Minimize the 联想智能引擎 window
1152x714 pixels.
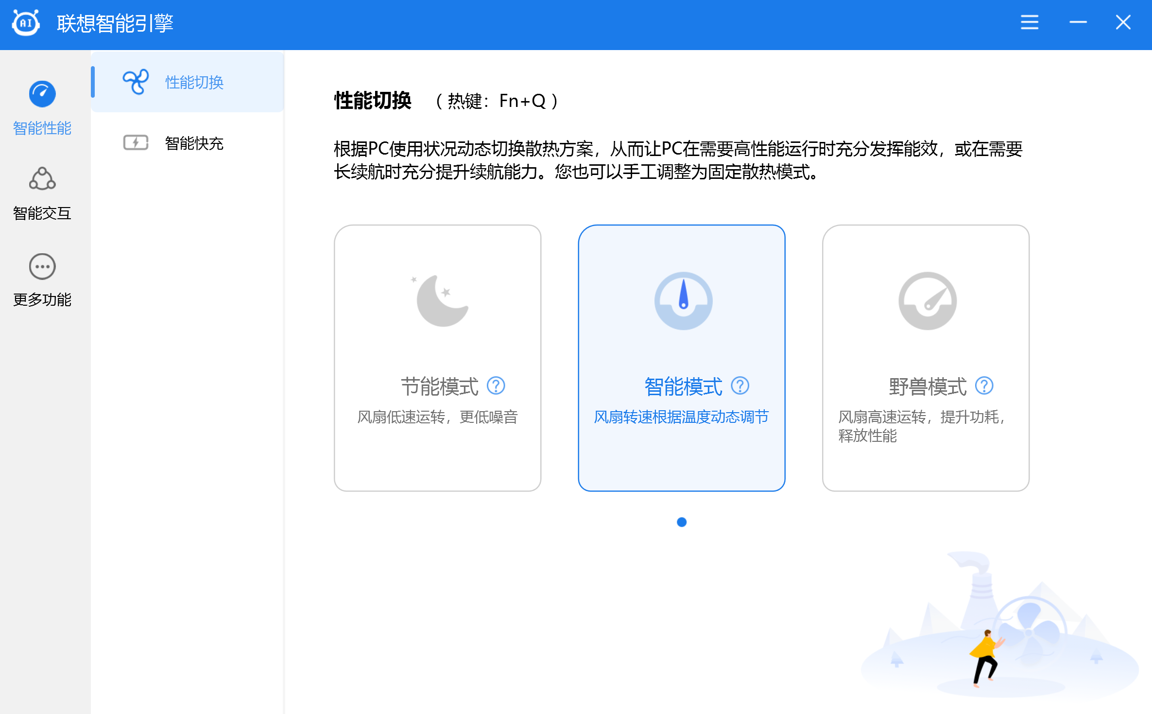[x=1078, y=22]
